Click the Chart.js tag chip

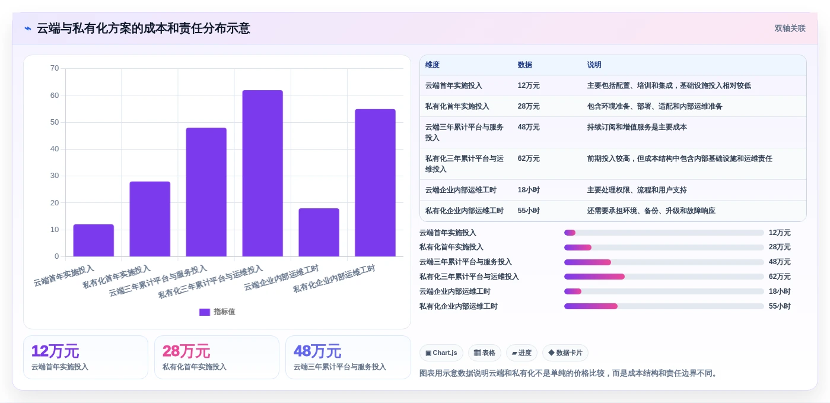tap(441, 353)
